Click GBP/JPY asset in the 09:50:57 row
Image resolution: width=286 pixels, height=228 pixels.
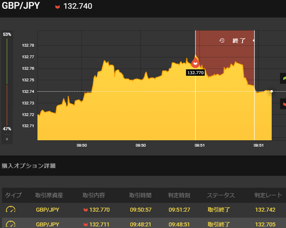coord(48,209)
